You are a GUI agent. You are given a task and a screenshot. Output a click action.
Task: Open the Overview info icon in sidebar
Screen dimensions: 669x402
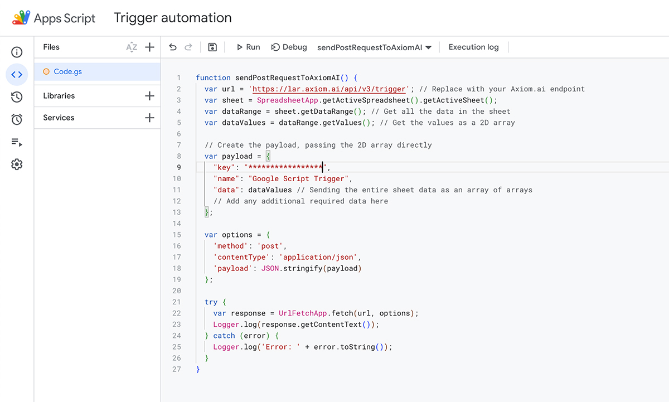pyautogui.click(x=17, y=52)
